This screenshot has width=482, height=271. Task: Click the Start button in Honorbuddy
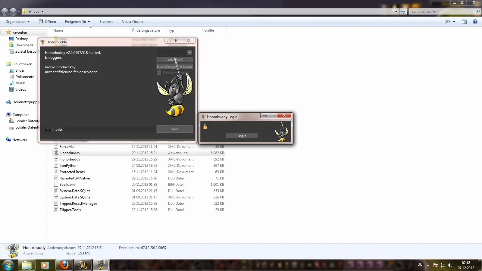point(175,129)
